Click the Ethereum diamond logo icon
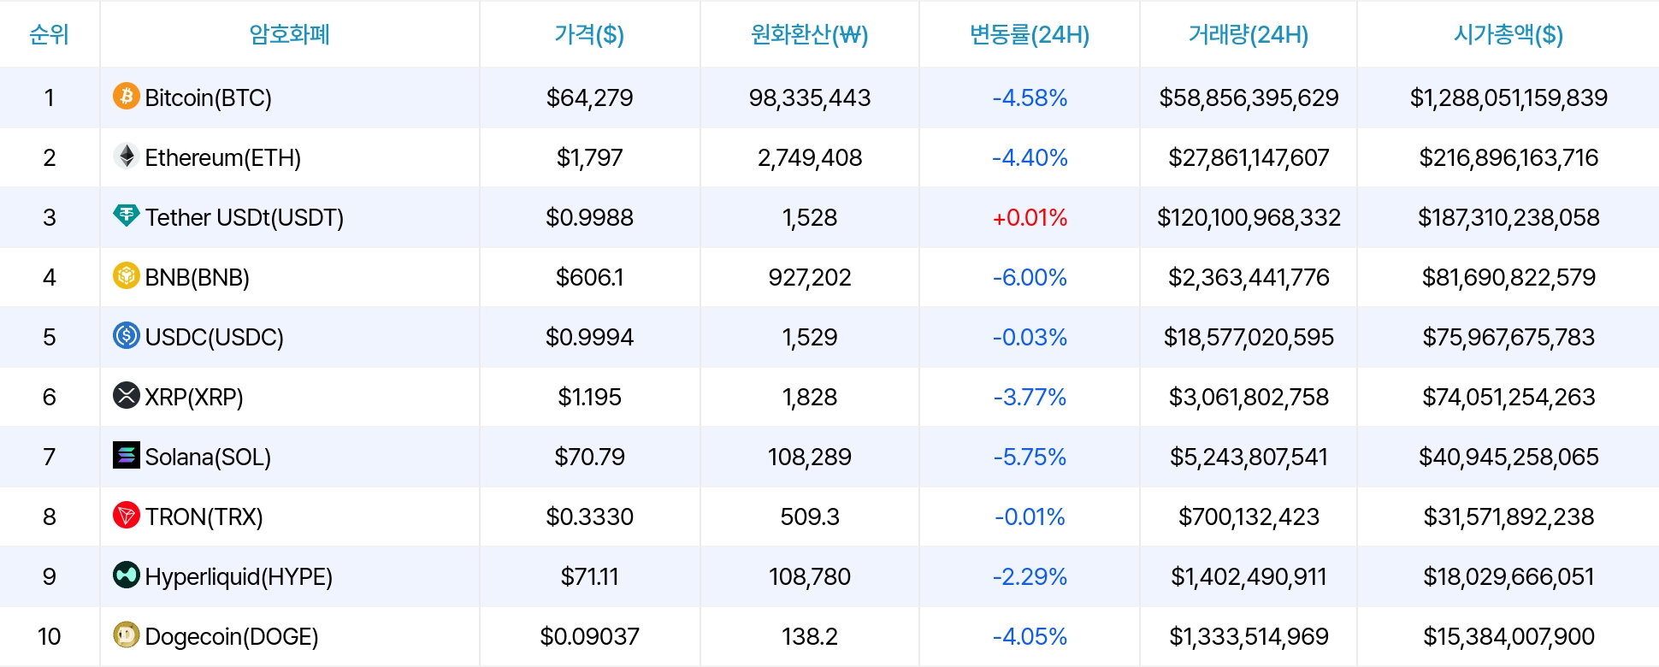Screen dimensions: 1659x667 127,156
